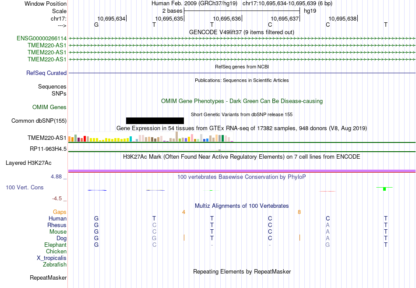This screenshot has width=416, height=288.
Task: Open OMIM Gene Phenotypes track title
Action: point(242,101)
